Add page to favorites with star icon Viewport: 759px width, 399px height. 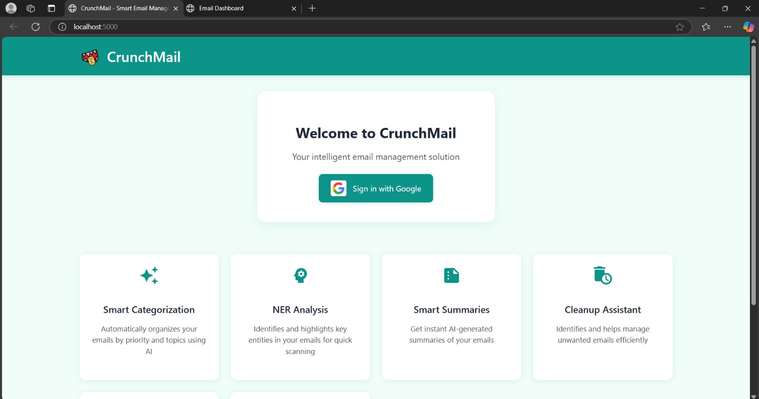680,27
